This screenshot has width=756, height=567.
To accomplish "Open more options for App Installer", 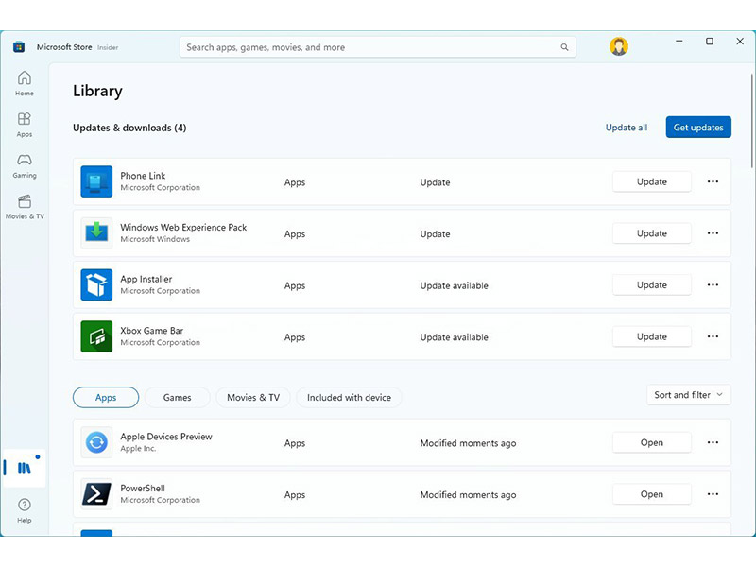I will click(x=713, y=285).
